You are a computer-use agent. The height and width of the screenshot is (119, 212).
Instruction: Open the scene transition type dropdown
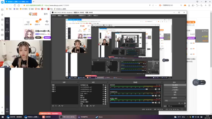click(175, 100)
